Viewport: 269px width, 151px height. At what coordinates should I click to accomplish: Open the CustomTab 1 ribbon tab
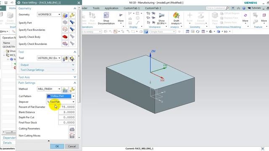132,8
